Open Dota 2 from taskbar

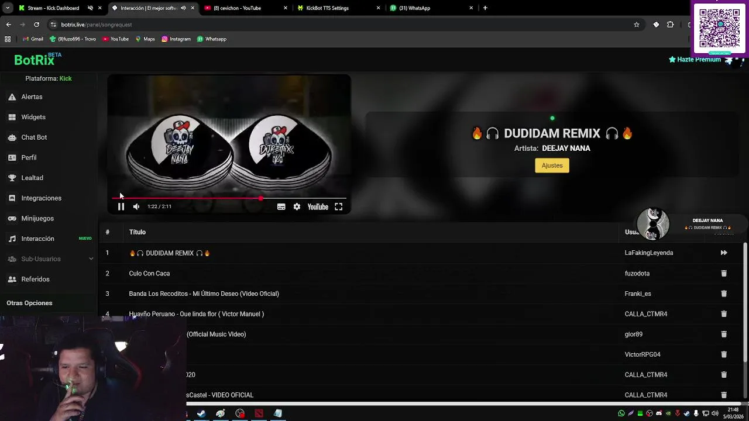point(259,413)
